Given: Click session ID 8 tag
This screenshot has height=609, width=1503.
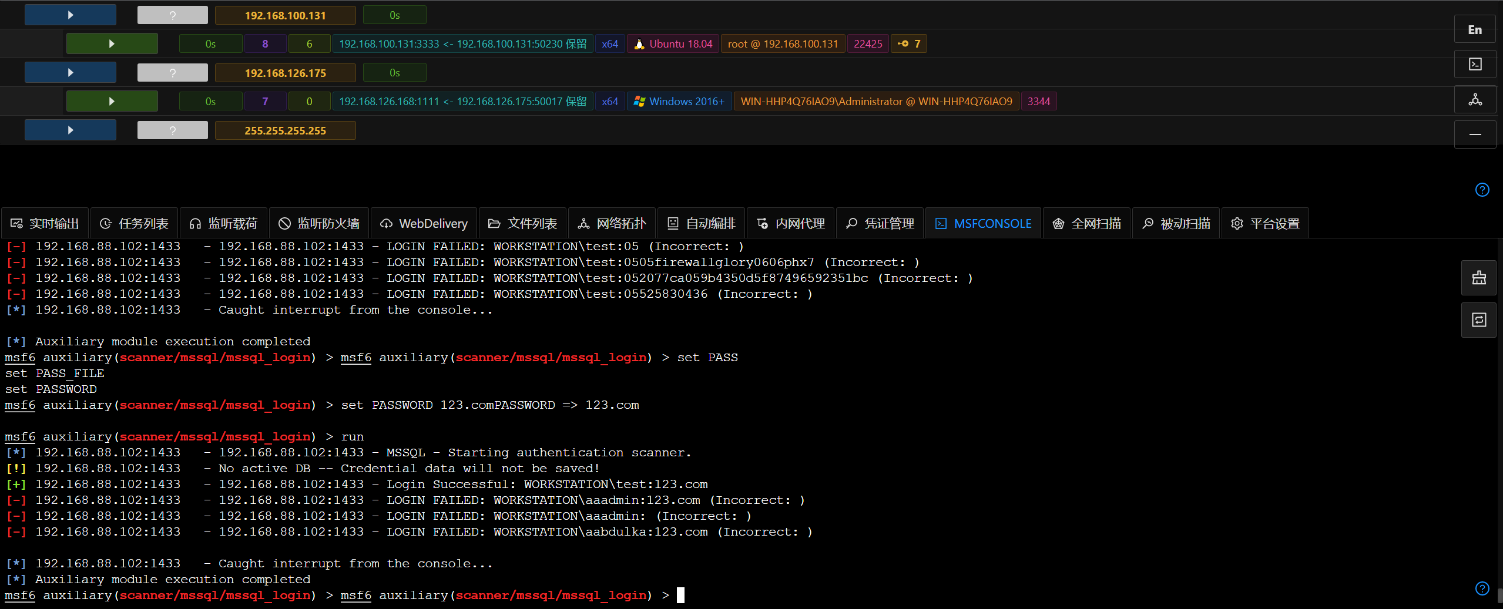Looking at the screenshot, I should tap(266, 43).
